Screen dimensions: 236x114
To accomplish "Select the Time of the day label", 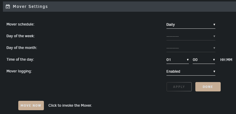I will [20, 59].
